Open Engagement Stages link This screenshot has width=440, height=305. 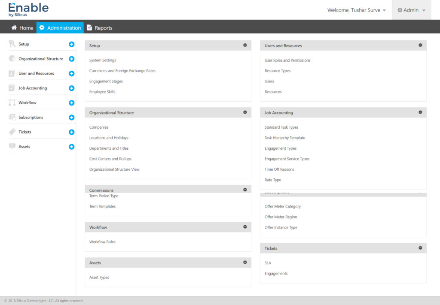coord(106,81)
